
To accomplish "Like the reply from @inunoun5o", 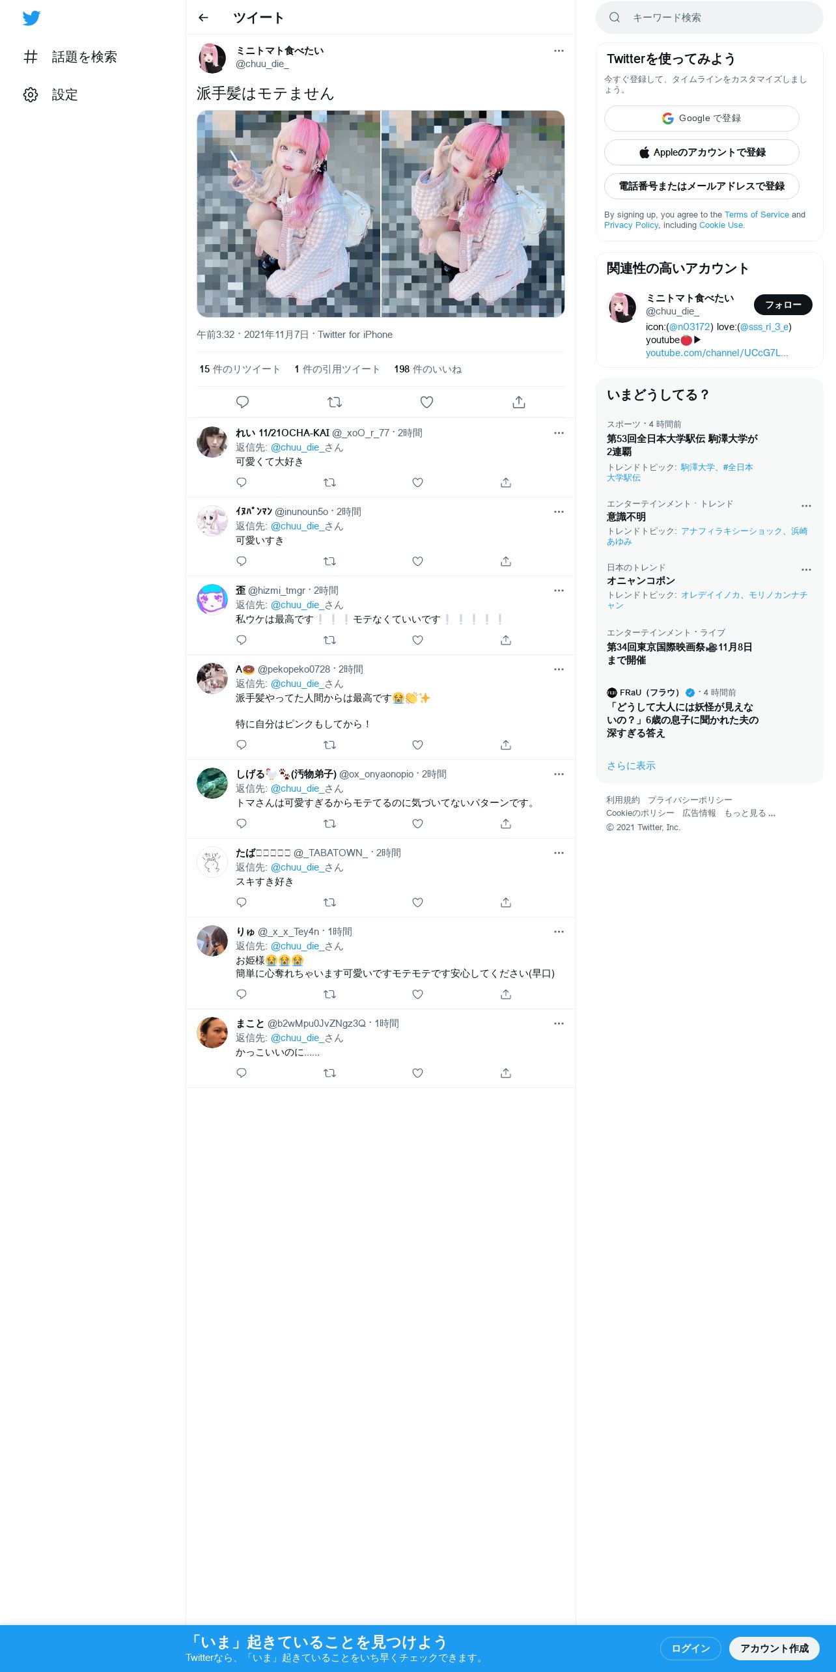I will coord(418,561).
